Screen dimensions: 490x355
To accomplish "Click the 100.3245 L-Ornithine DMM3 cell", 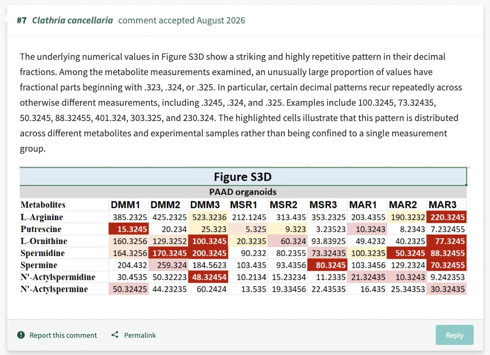I will [208, 241].
